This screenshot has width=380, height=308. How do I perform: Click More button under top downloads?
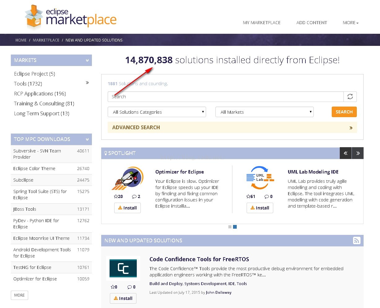click(x=19, y=295)
